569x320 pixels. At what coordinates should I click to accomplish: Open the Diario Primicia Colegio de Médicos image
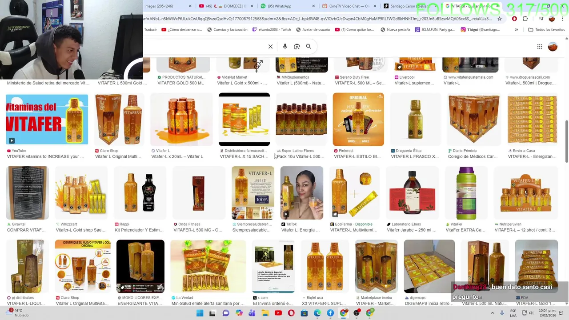[x=473, y=119]
